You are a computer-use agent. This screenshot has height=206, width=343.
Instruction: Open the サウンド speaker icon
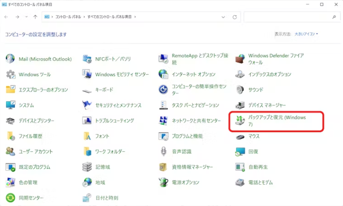[240, 90]
